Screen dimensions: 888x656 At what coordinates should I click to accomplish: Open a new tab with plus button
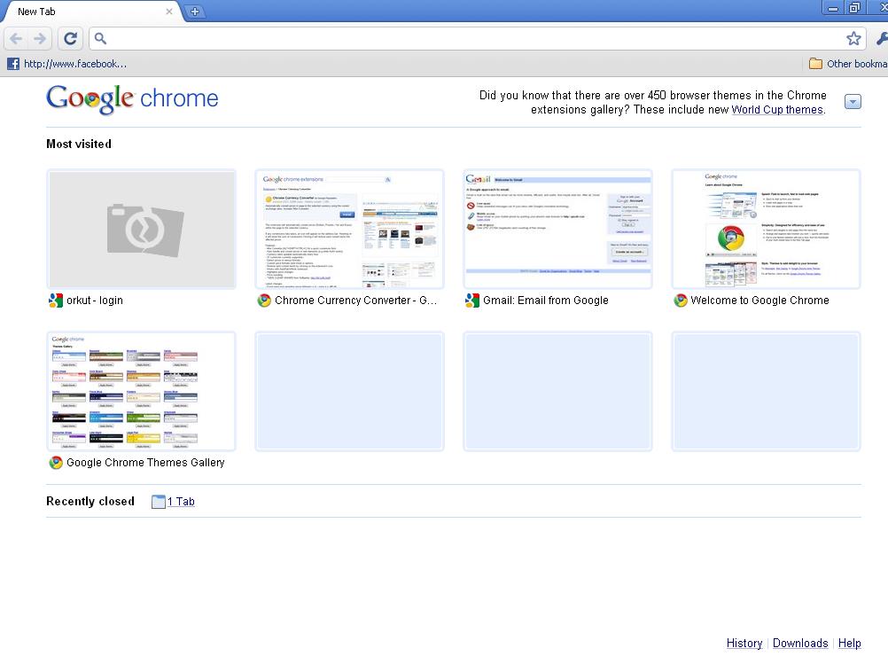194,12
